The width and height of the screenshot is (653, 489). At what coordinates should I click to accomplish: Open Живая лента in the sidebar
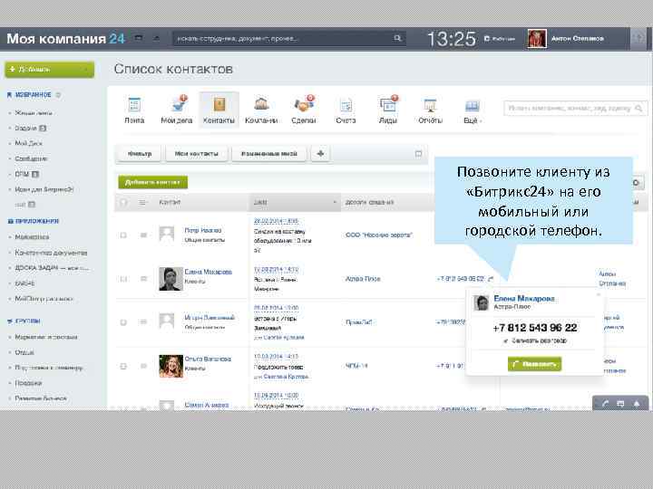pos(34,112)
